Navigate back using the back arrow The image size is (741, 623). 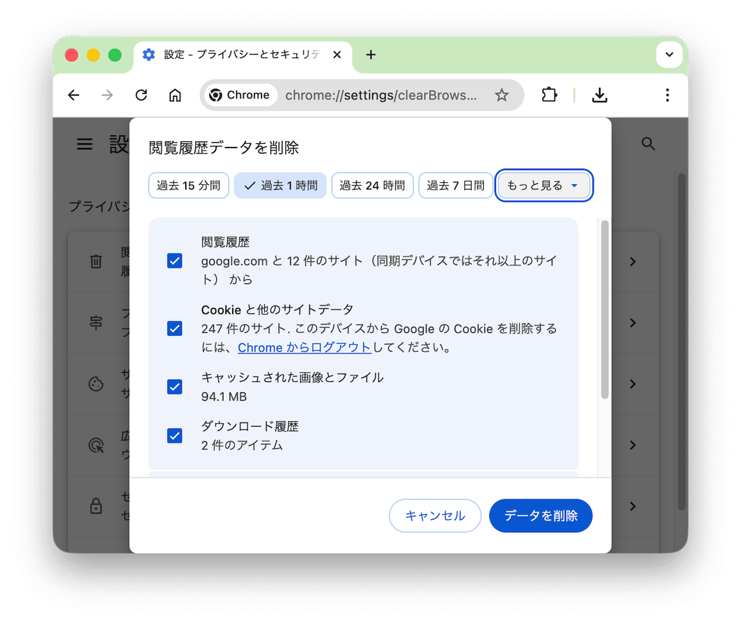73,95
